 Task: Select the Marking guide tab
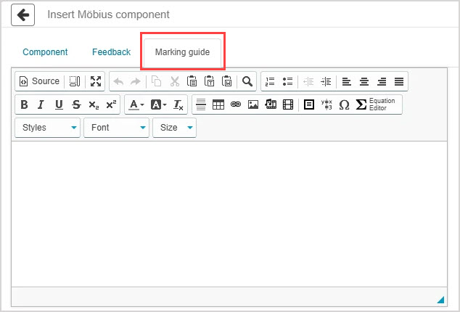pos(182,52)
